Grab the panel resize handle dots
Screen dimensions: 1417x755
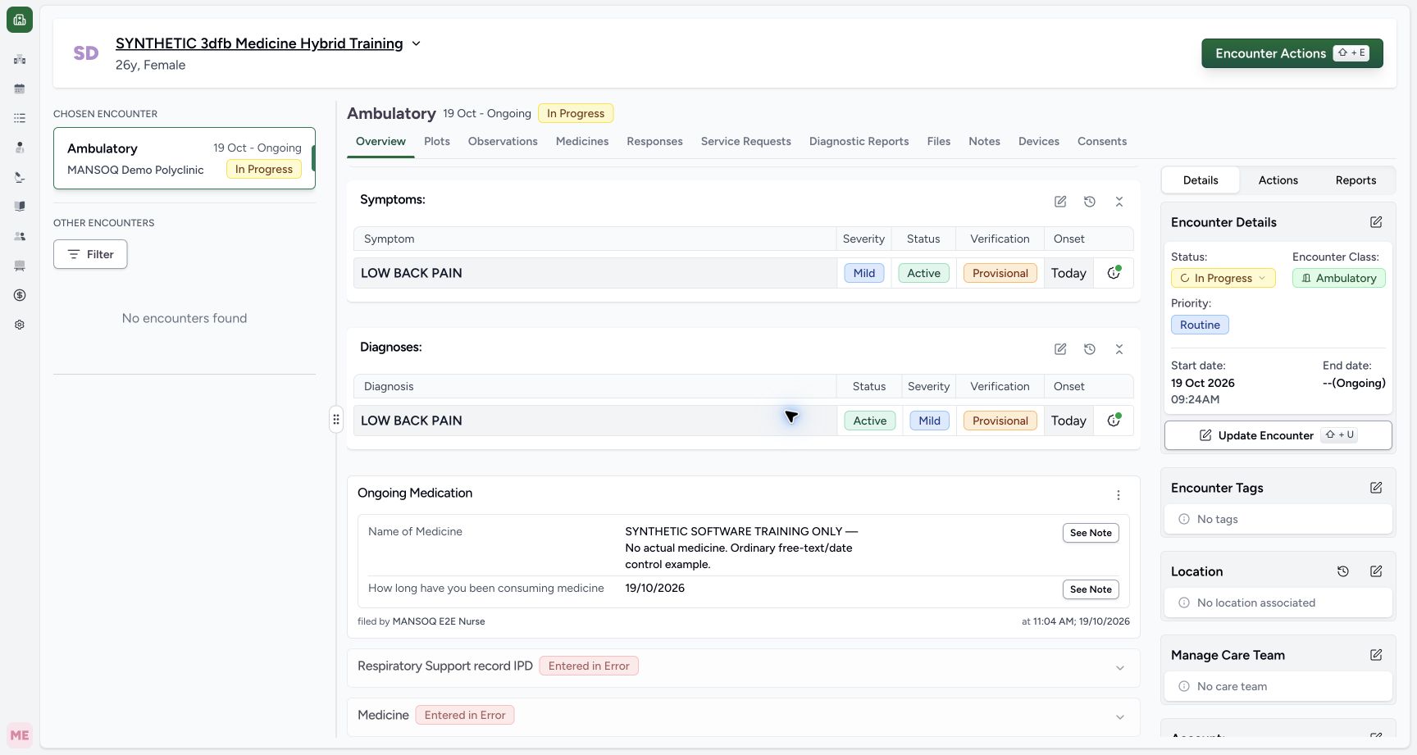(x=336, y=420)
